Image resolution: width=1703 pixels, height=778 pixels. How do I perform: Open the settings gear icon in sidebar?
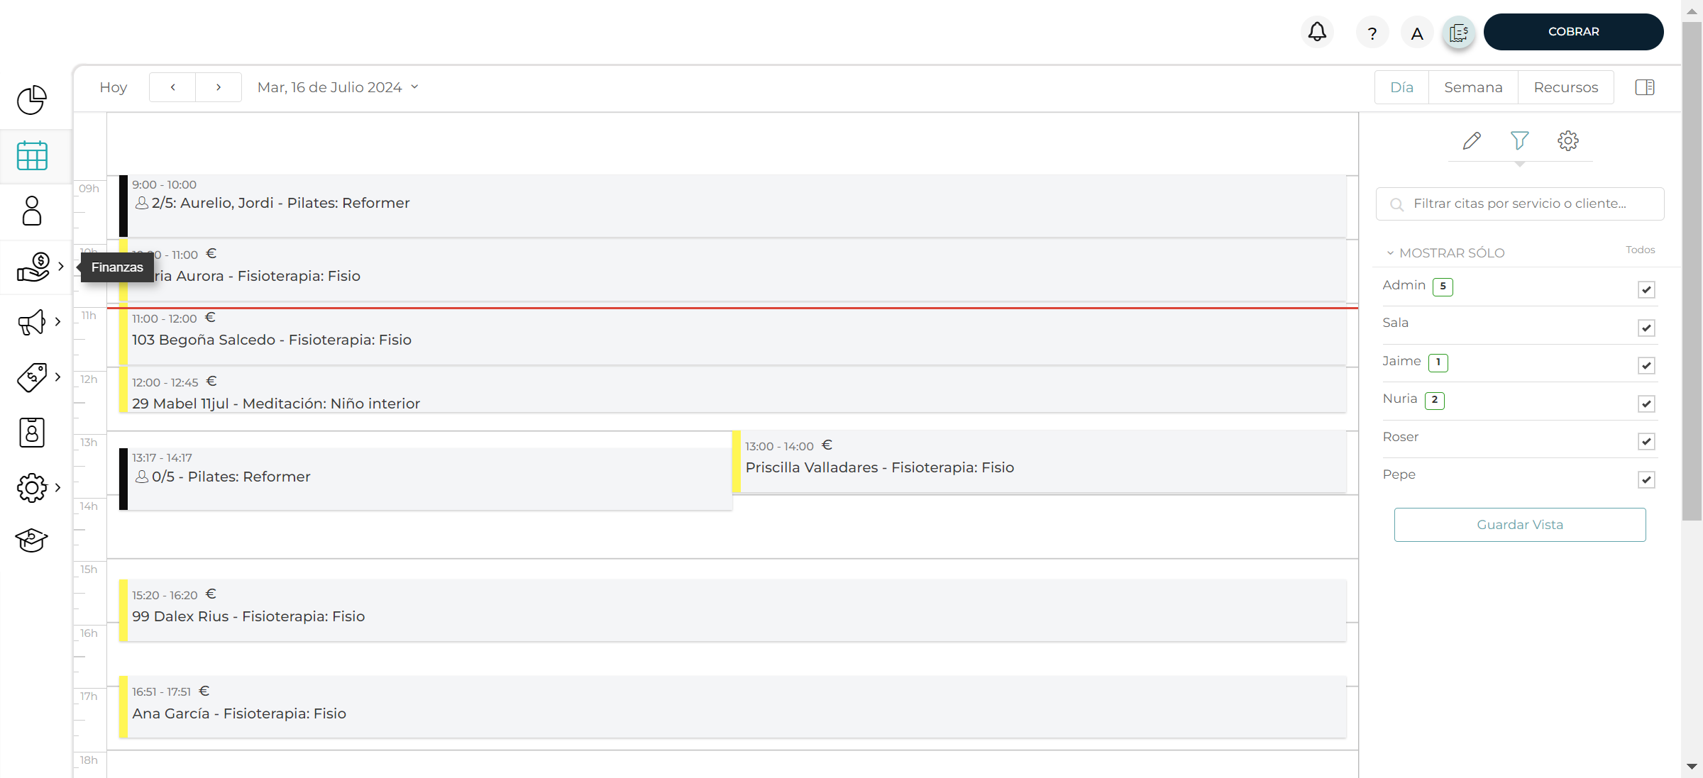click(32, 488)
